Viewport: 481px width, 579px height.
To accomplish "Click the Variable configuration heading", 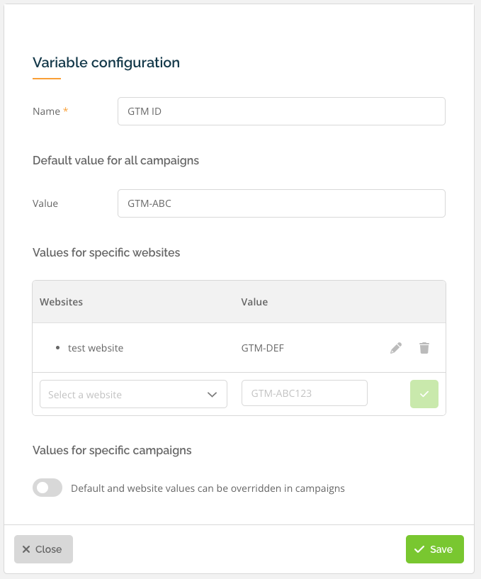I will tap(105, 62).
